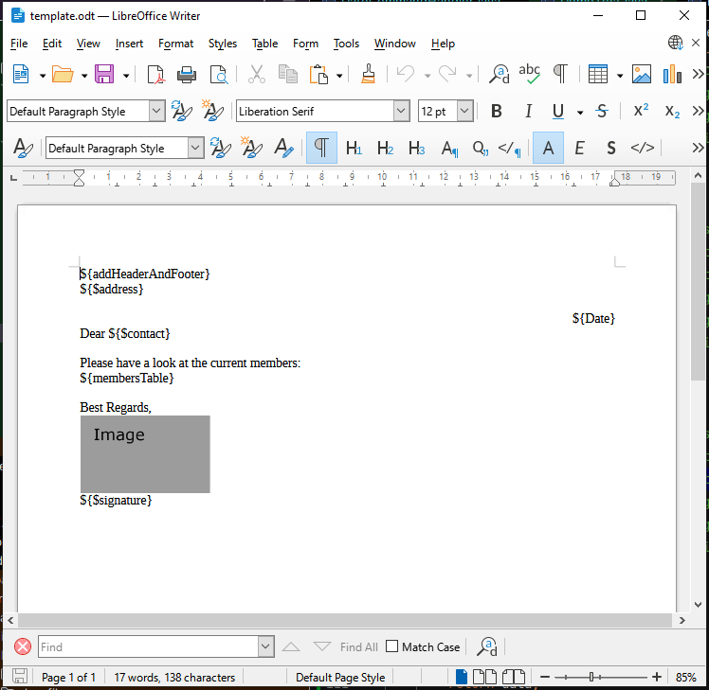Click the Save document icon
This screenshot has width=709, height=690.
tap(104, 75)
